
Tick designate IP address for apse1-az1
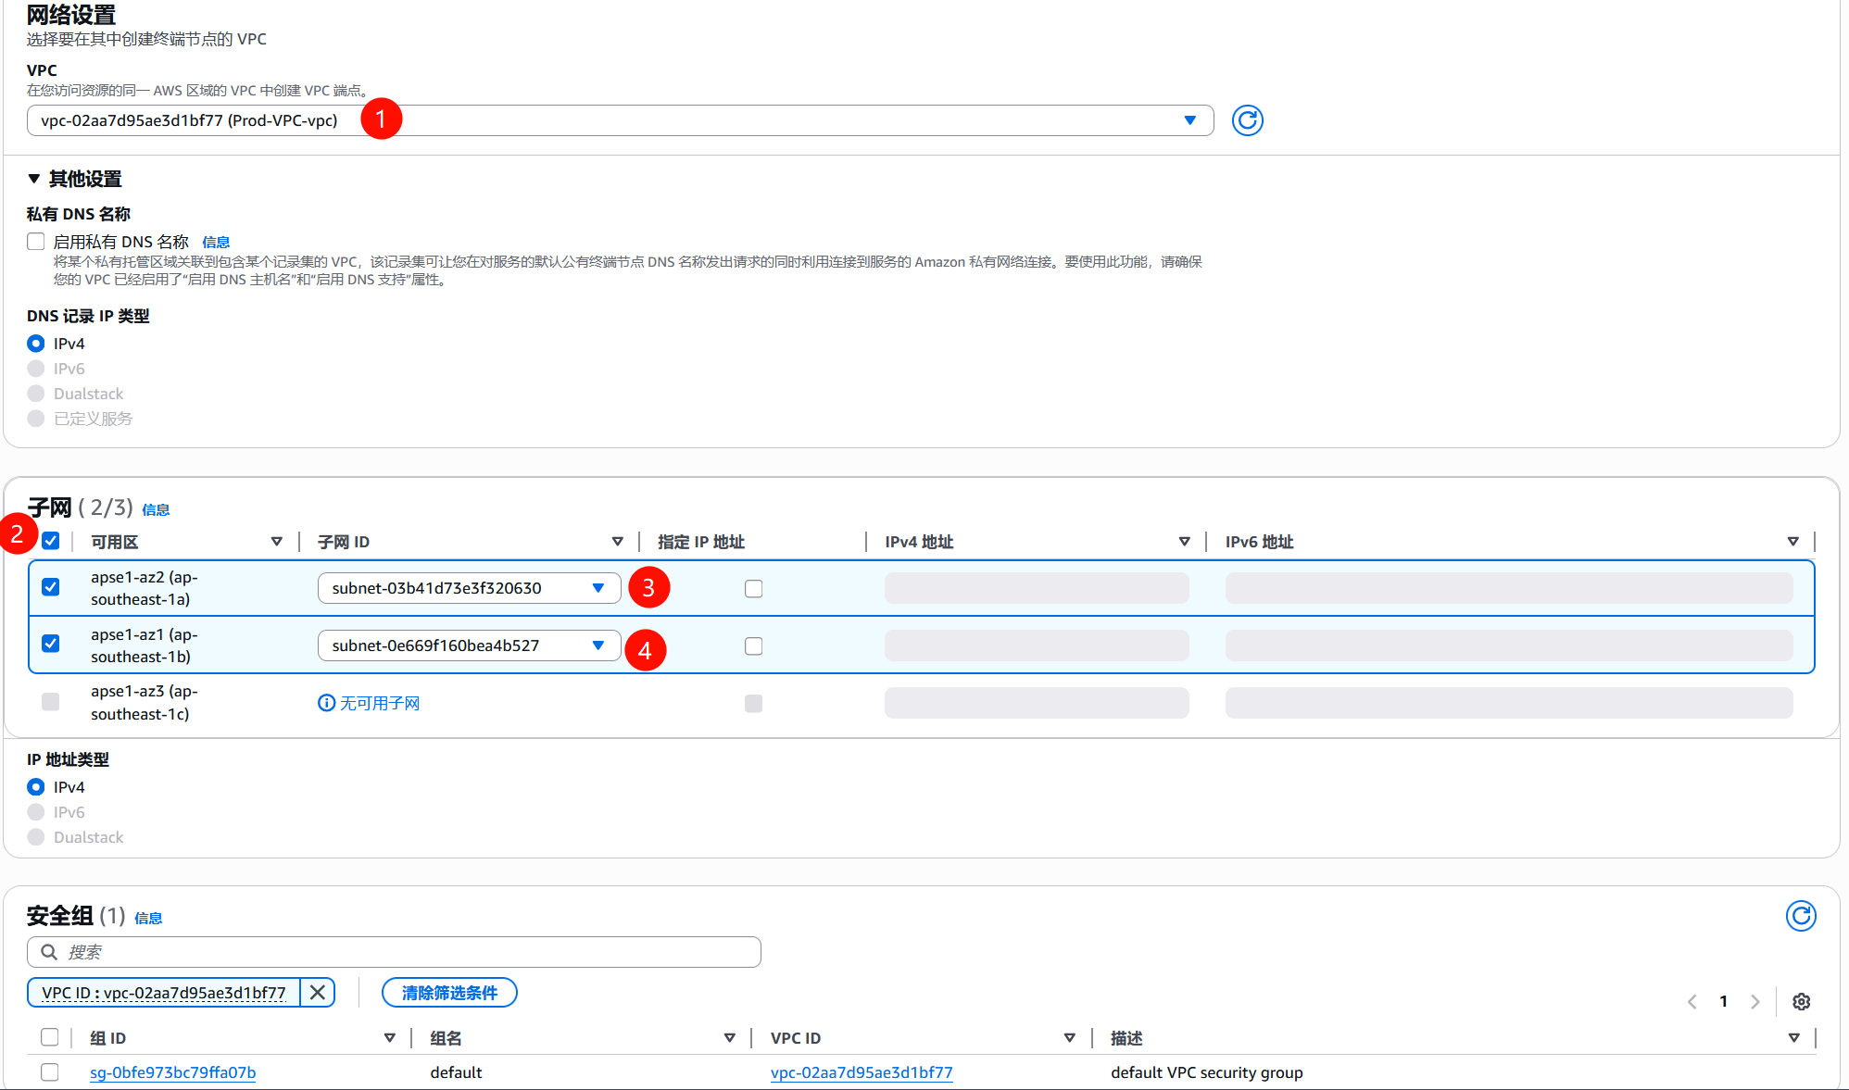[753, 645]
